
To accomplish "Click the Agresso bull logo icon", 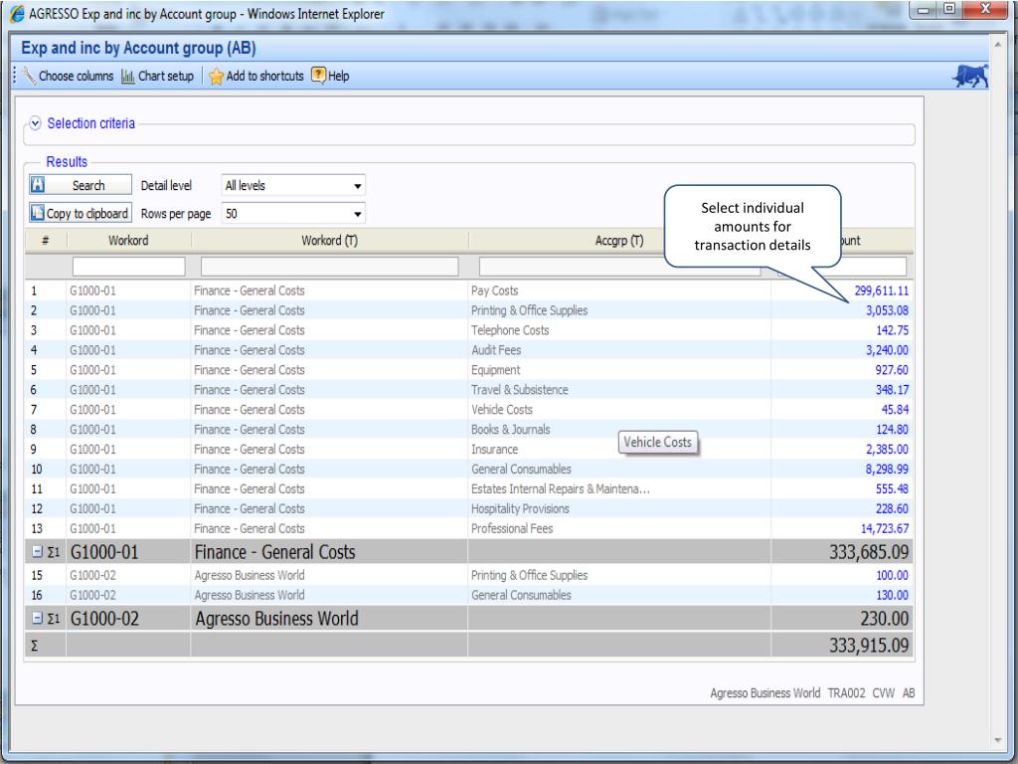I will click(x=970, y=76).
